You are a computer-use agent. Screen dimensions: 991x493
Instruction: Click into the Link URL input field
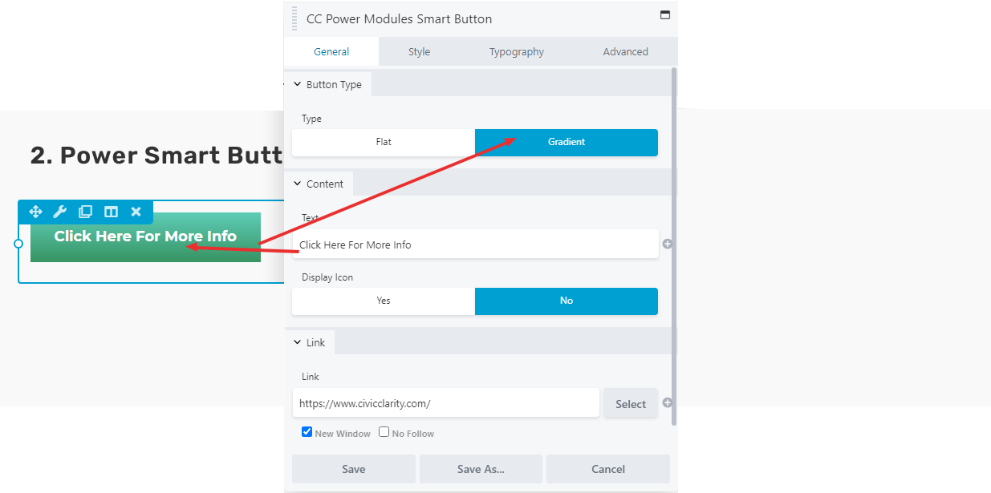click(x=445, y=403)
